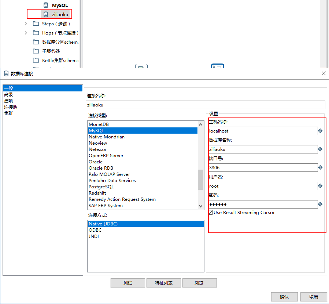Select the Kettle集群schema tree item
329x304 pixels.
click(60, 60)
